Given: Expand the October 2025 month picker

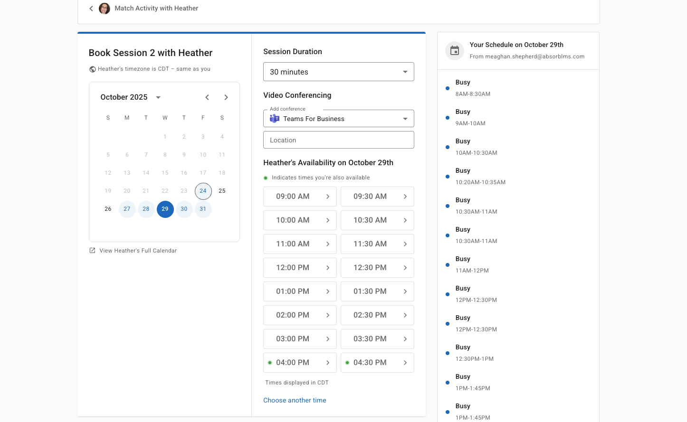Looking at the screenshot, I should [x=158, y=97].
